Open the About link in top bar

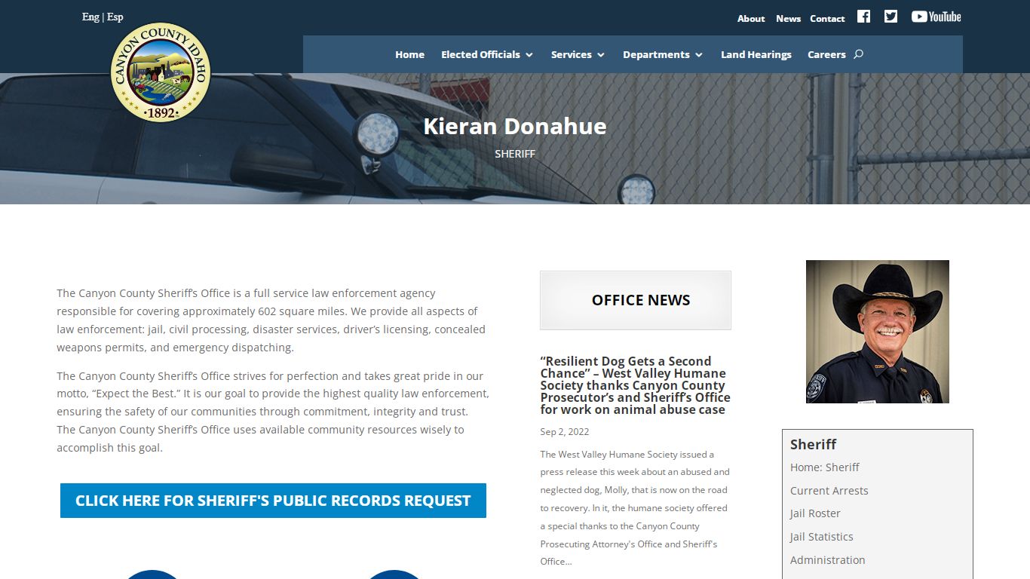pyautogui.click(x=751, y=19)
